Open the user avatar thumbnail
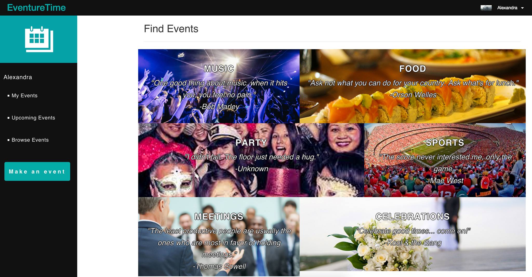The width and height of the screenshot is (532, 277). [486, 8]
